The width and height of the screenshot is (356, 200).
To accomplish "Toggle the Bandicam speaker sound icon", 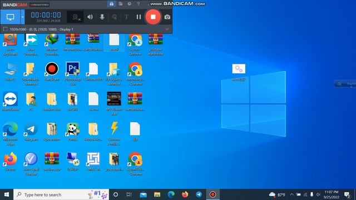I will (x=90, y=17).
